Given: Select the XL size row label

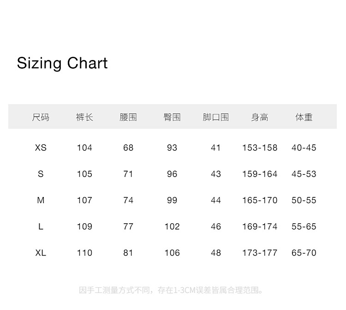Looking at the screenshot, I should pyautogui.click(x=41, y=253).
